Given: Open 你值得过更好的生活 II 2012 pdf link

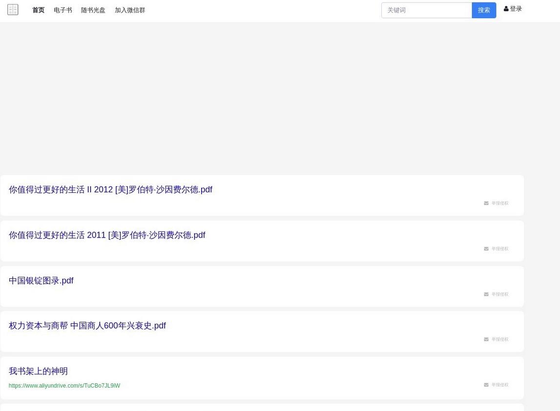Looking at the screenshot, I should (110, 189).
